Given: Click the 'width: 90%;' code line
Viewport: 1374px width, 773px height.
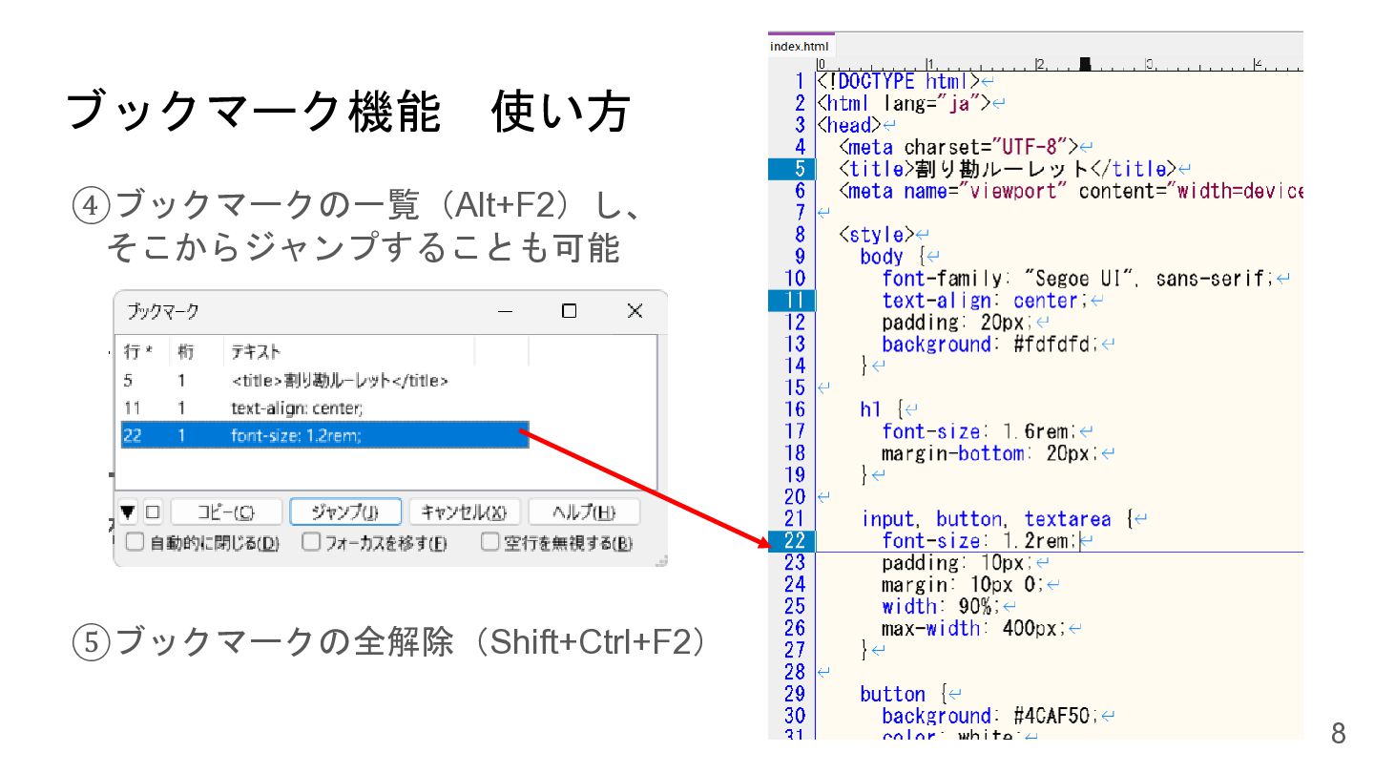Looking at the screenshot, I should tap(942, 607).
